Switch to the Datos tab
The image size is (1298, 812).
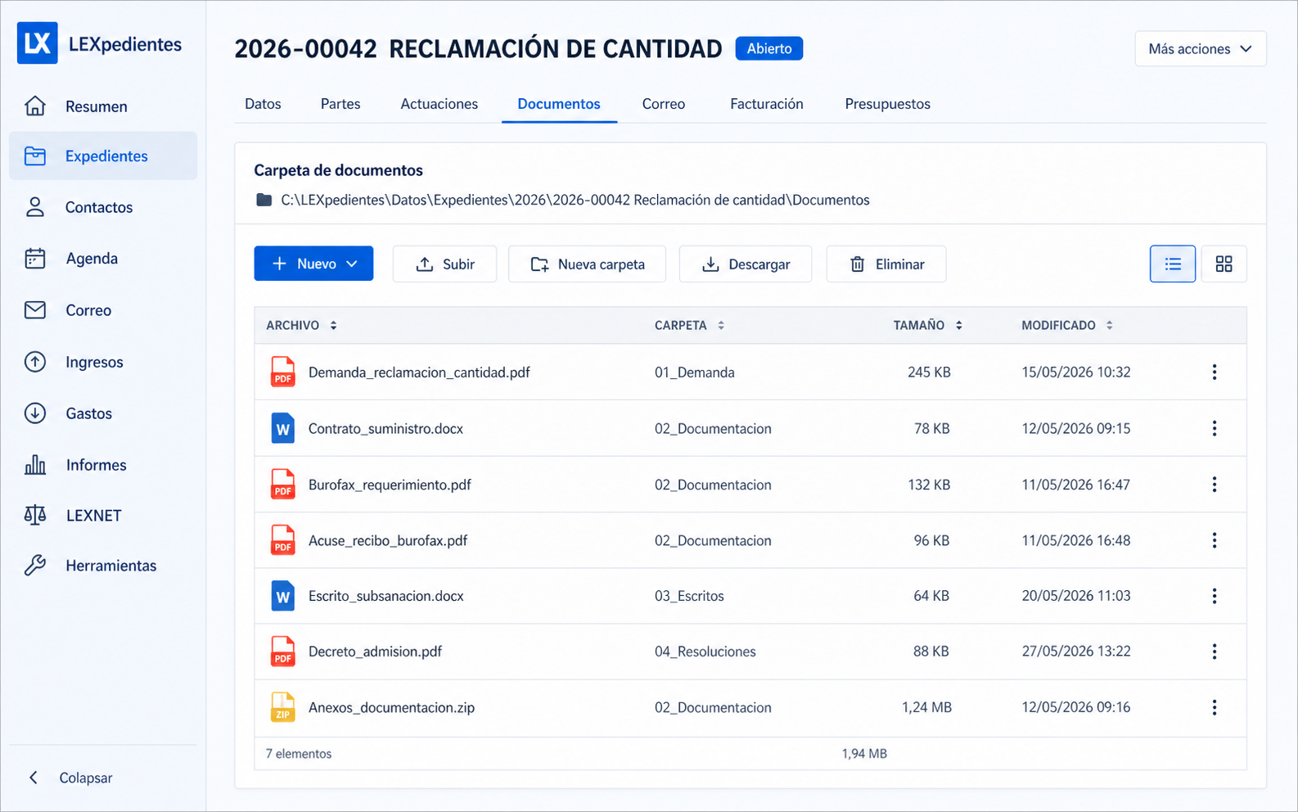coord(263,104)
